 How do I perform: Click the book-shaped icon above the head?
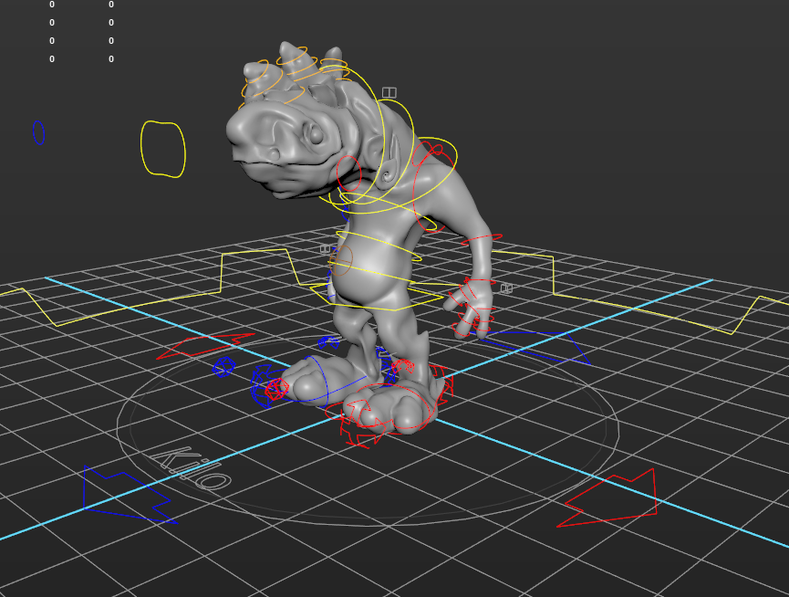[x=389, y=92]
